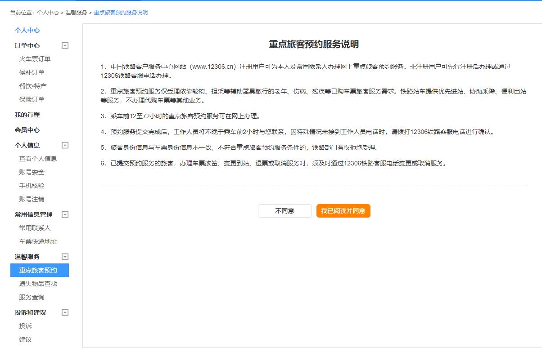Go to 会员中心

coord(27,130)
